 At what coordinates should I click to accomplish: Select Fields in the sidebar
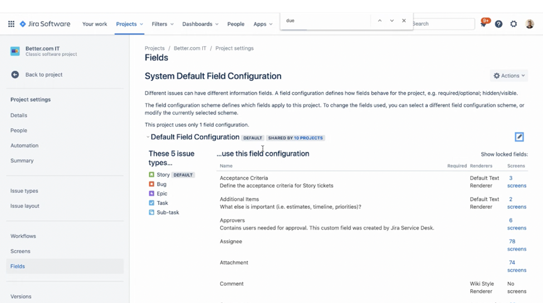coord(65,266)
